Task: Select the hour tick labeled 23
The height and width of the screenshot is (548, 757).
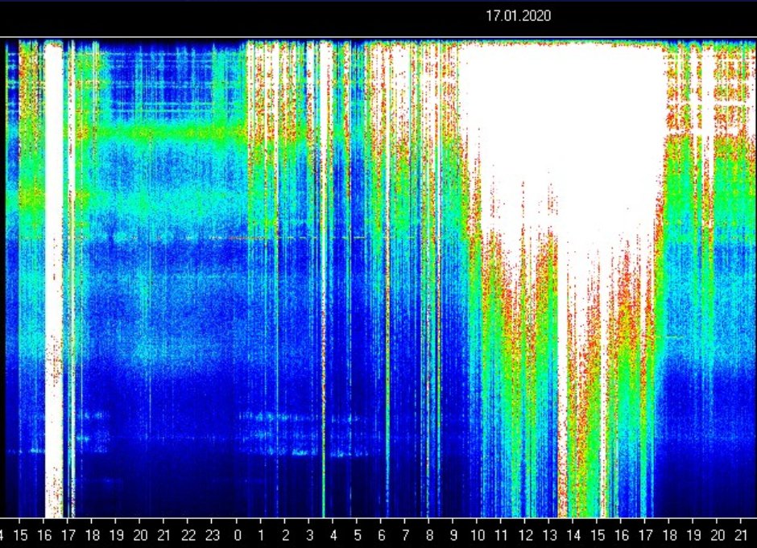Action: pos(213,535)
